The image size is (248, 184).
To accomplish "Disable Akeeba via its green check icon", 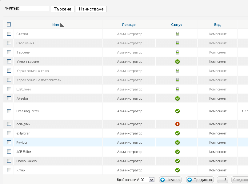I will point(177,98).
